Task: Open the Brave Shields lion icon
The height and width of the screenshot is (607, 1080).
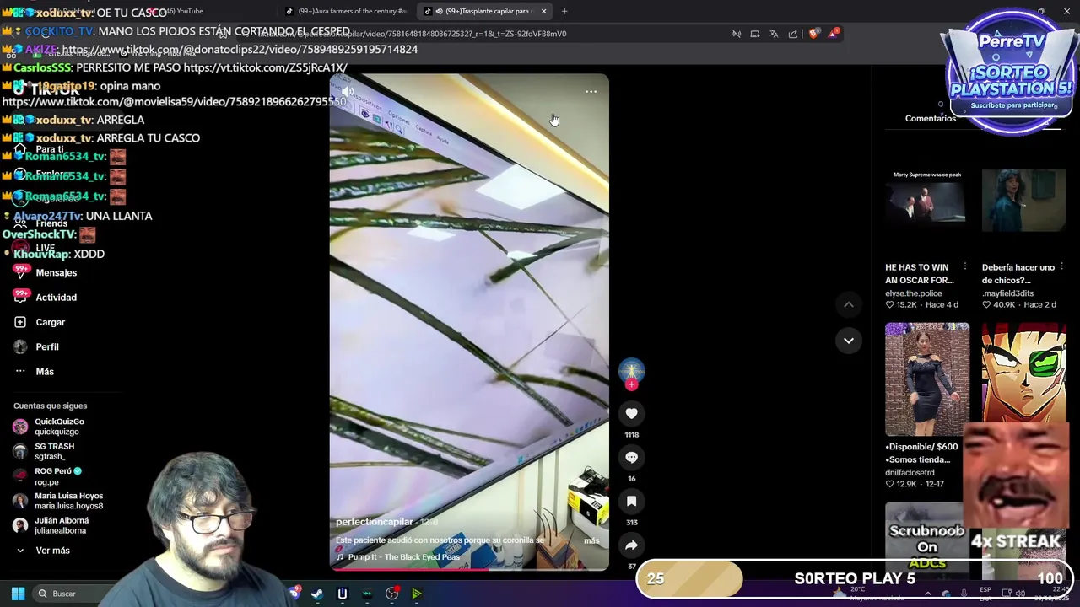Action: 813,34
